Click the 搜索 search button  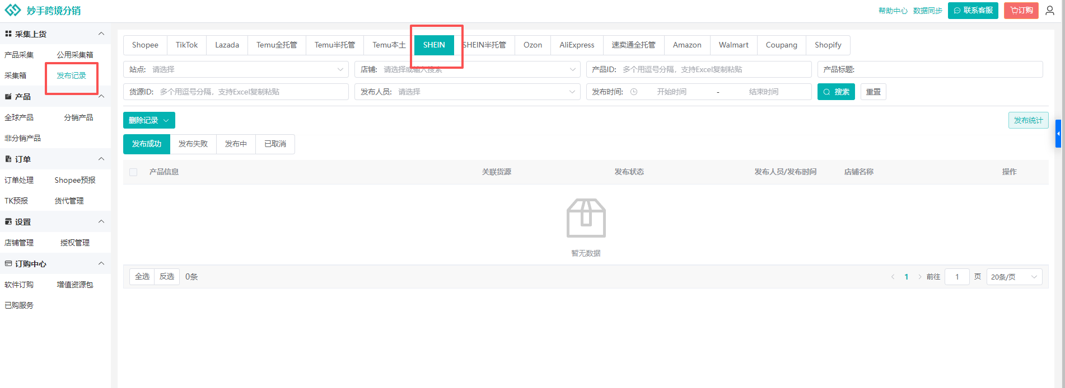pyautogui.click(x=836, y=92)
